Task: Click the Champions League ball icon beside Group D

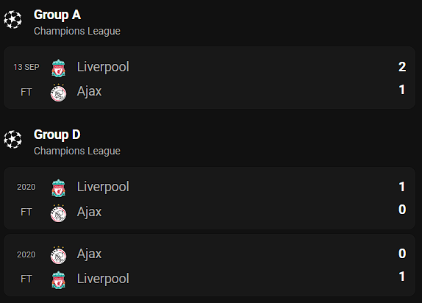Action: click(x=12, y=140)
